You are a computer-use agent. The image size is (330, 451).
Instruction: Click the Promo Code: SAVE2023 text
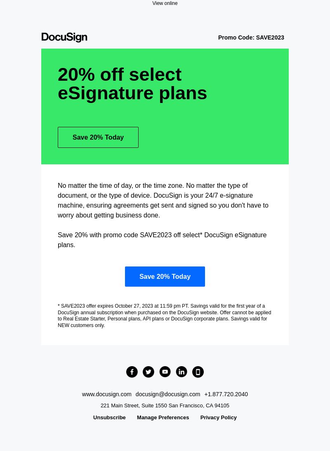[x=251, y=37]
